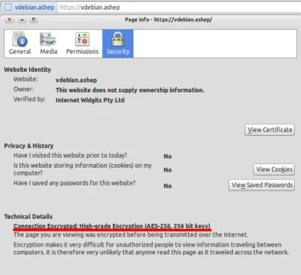Image resolution: width=301 pixels, height=275 pixels.
Task: Maximize the Page Info window
Action: 33,20
